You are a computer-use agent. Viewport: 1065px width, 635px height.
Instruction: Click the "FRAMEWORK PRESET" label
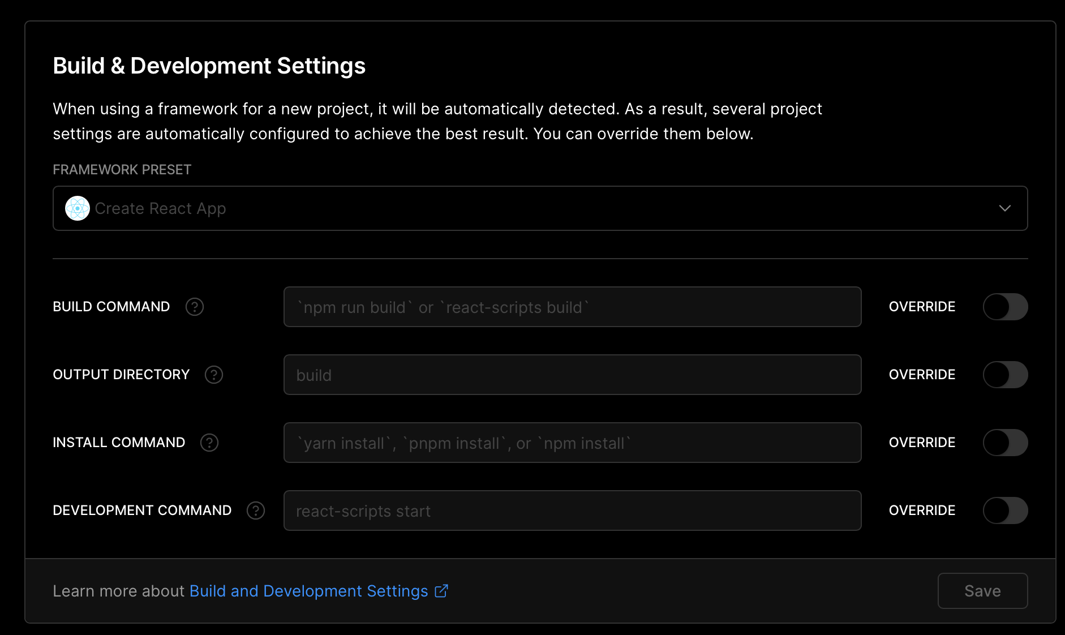click(122, 170)
